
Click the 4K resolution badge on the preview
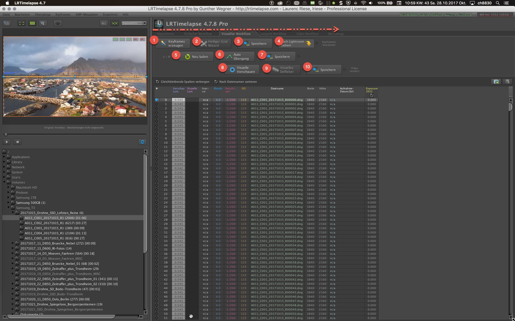click(x=129, y=39)
